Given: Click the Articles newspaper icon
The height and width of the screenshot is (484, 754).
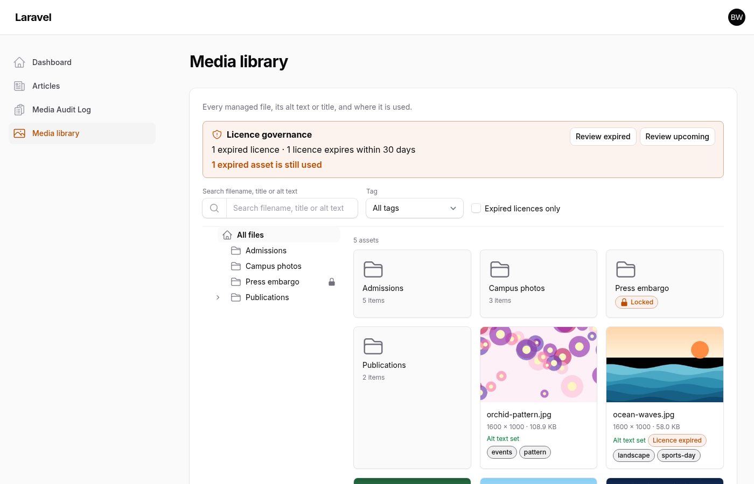Looking at the screenshot, I should coord(19,86).
